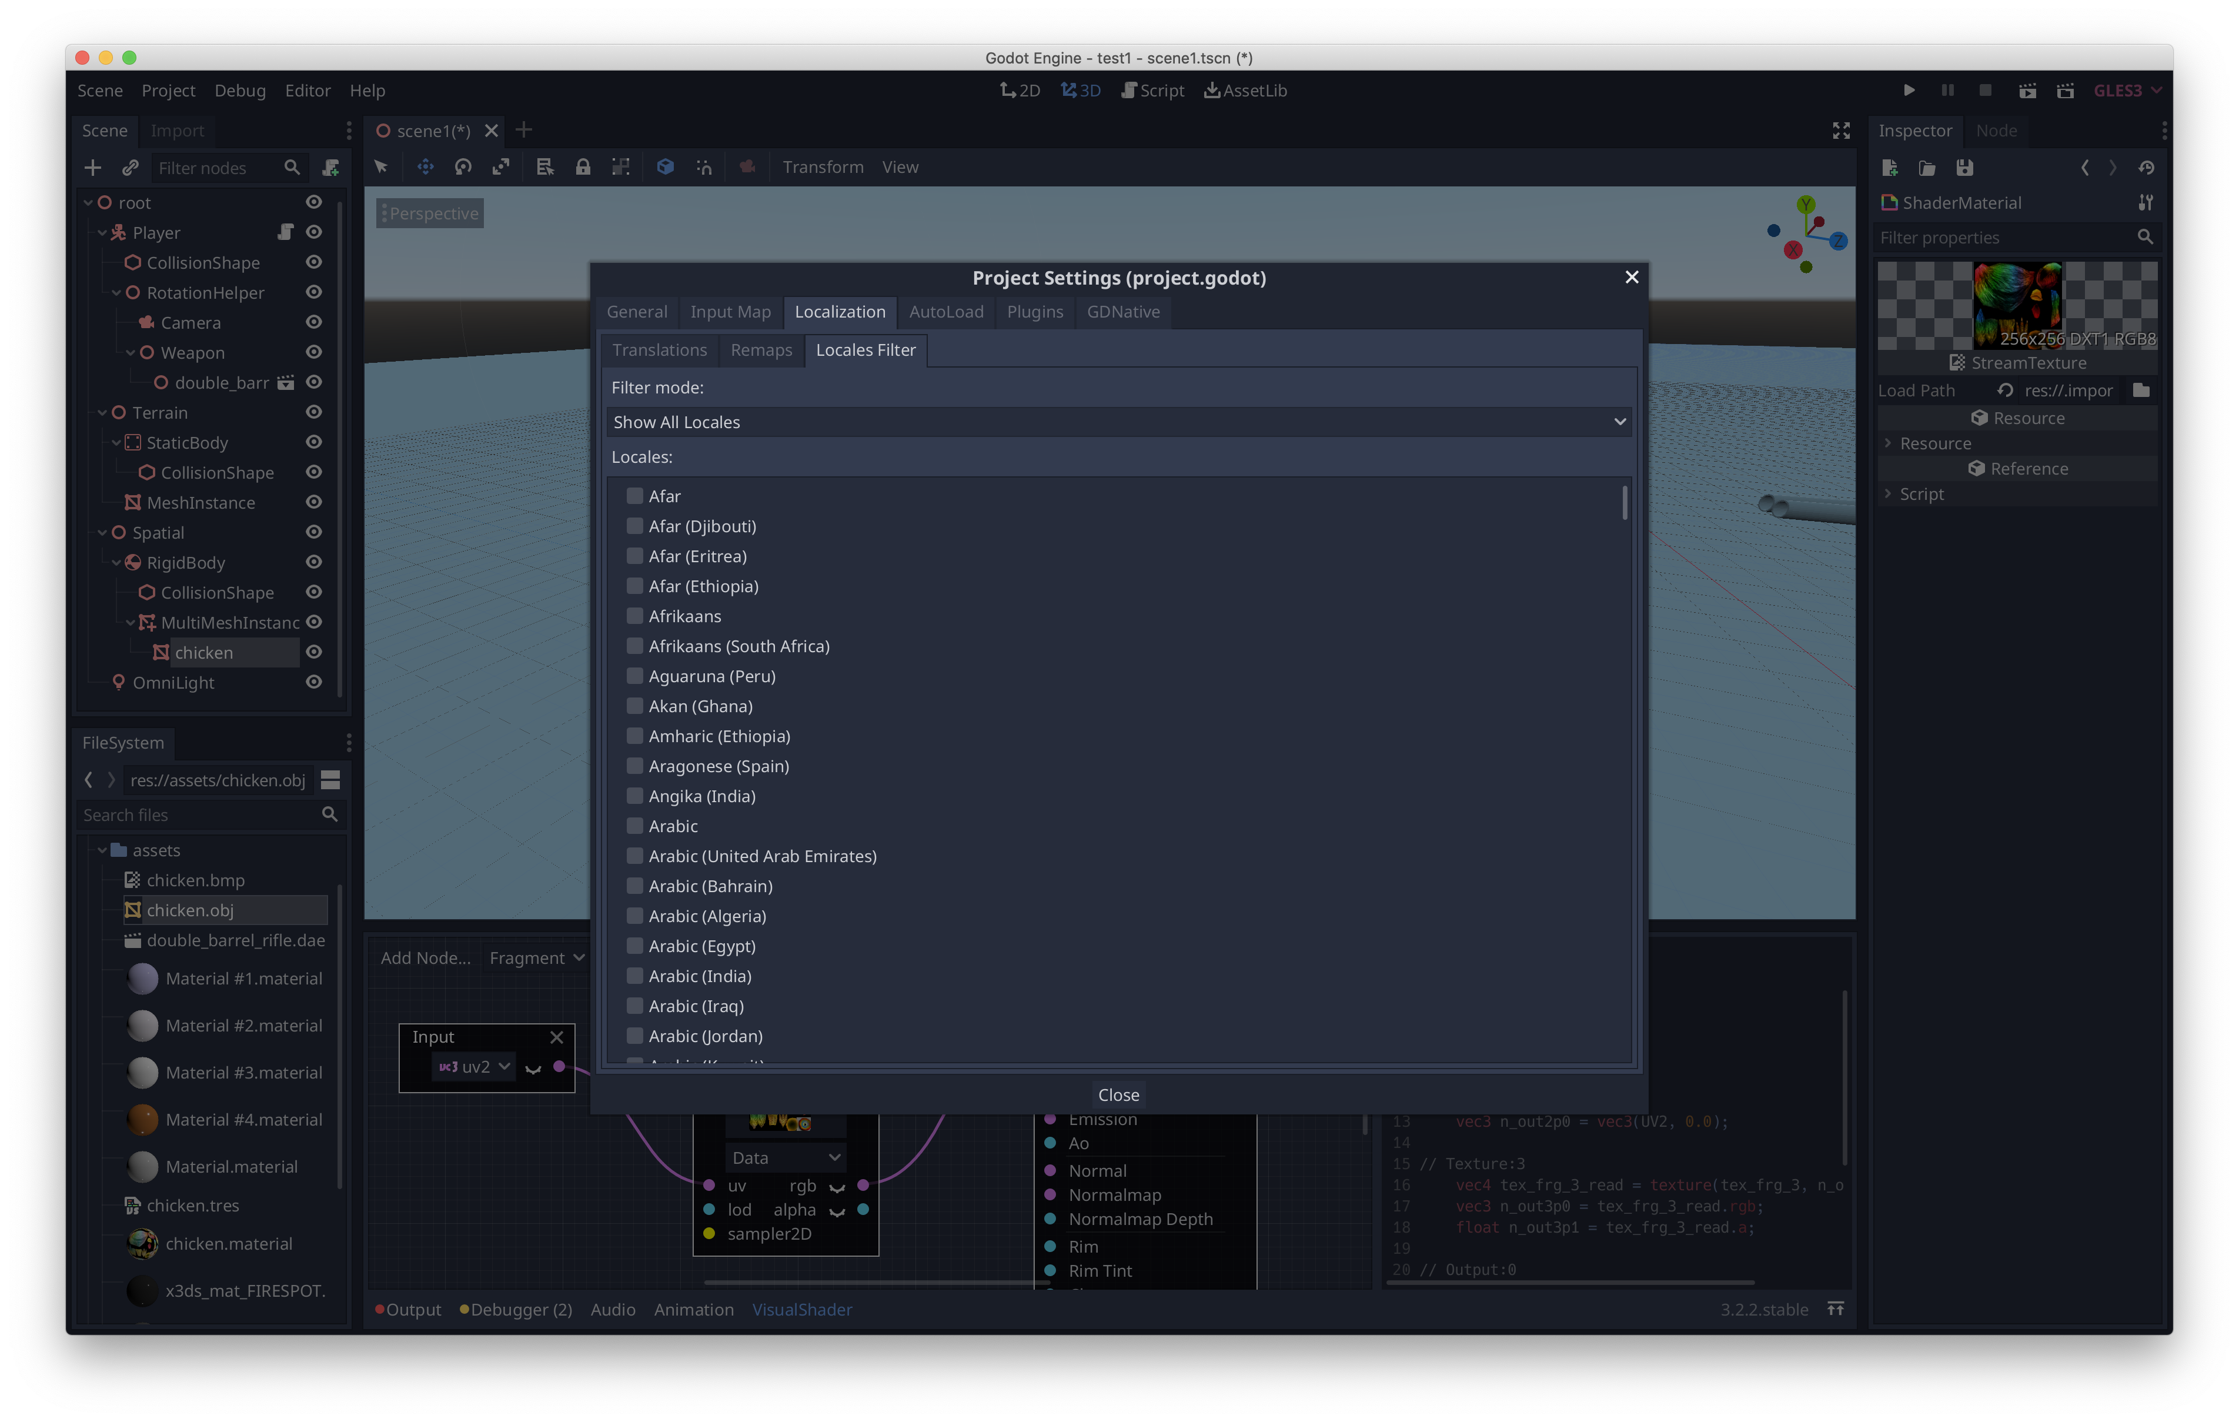Choose the Scale Mode tool
Viewport: 2239px width, 1422px height.
click(x=501, y=166)
